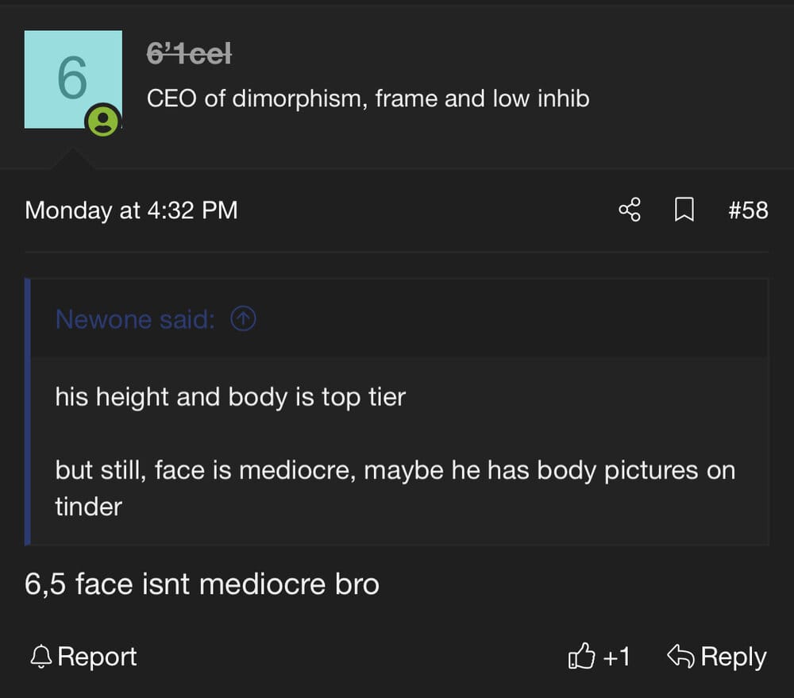Select the CEO of dimorphism user title
The image size is (794, 698).
pyautogui.click(x=368, y=98)
